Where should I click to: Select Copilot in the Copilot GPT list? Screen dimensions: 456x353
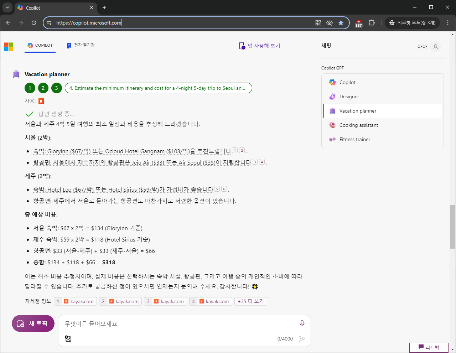(382, 82)
